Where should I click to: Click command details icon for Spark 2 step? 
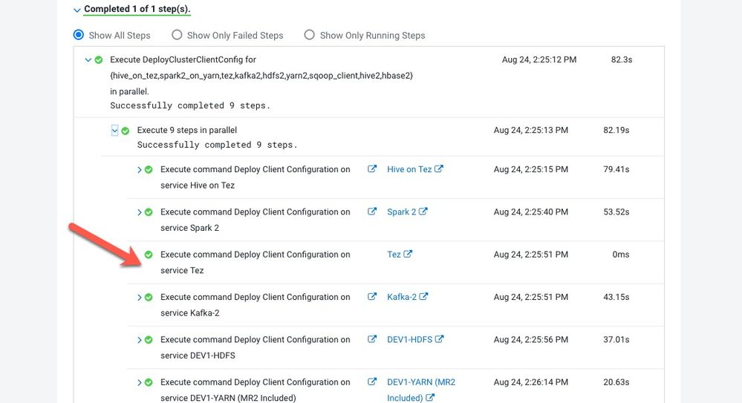point(372,212)
